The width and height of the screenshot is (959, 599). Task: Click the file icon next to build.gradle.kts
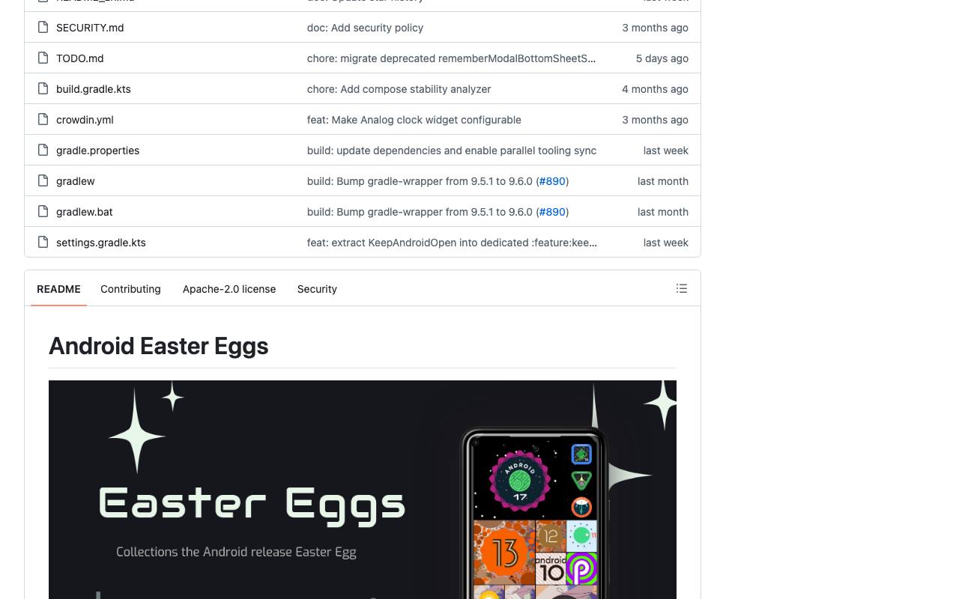pos(43,89)
